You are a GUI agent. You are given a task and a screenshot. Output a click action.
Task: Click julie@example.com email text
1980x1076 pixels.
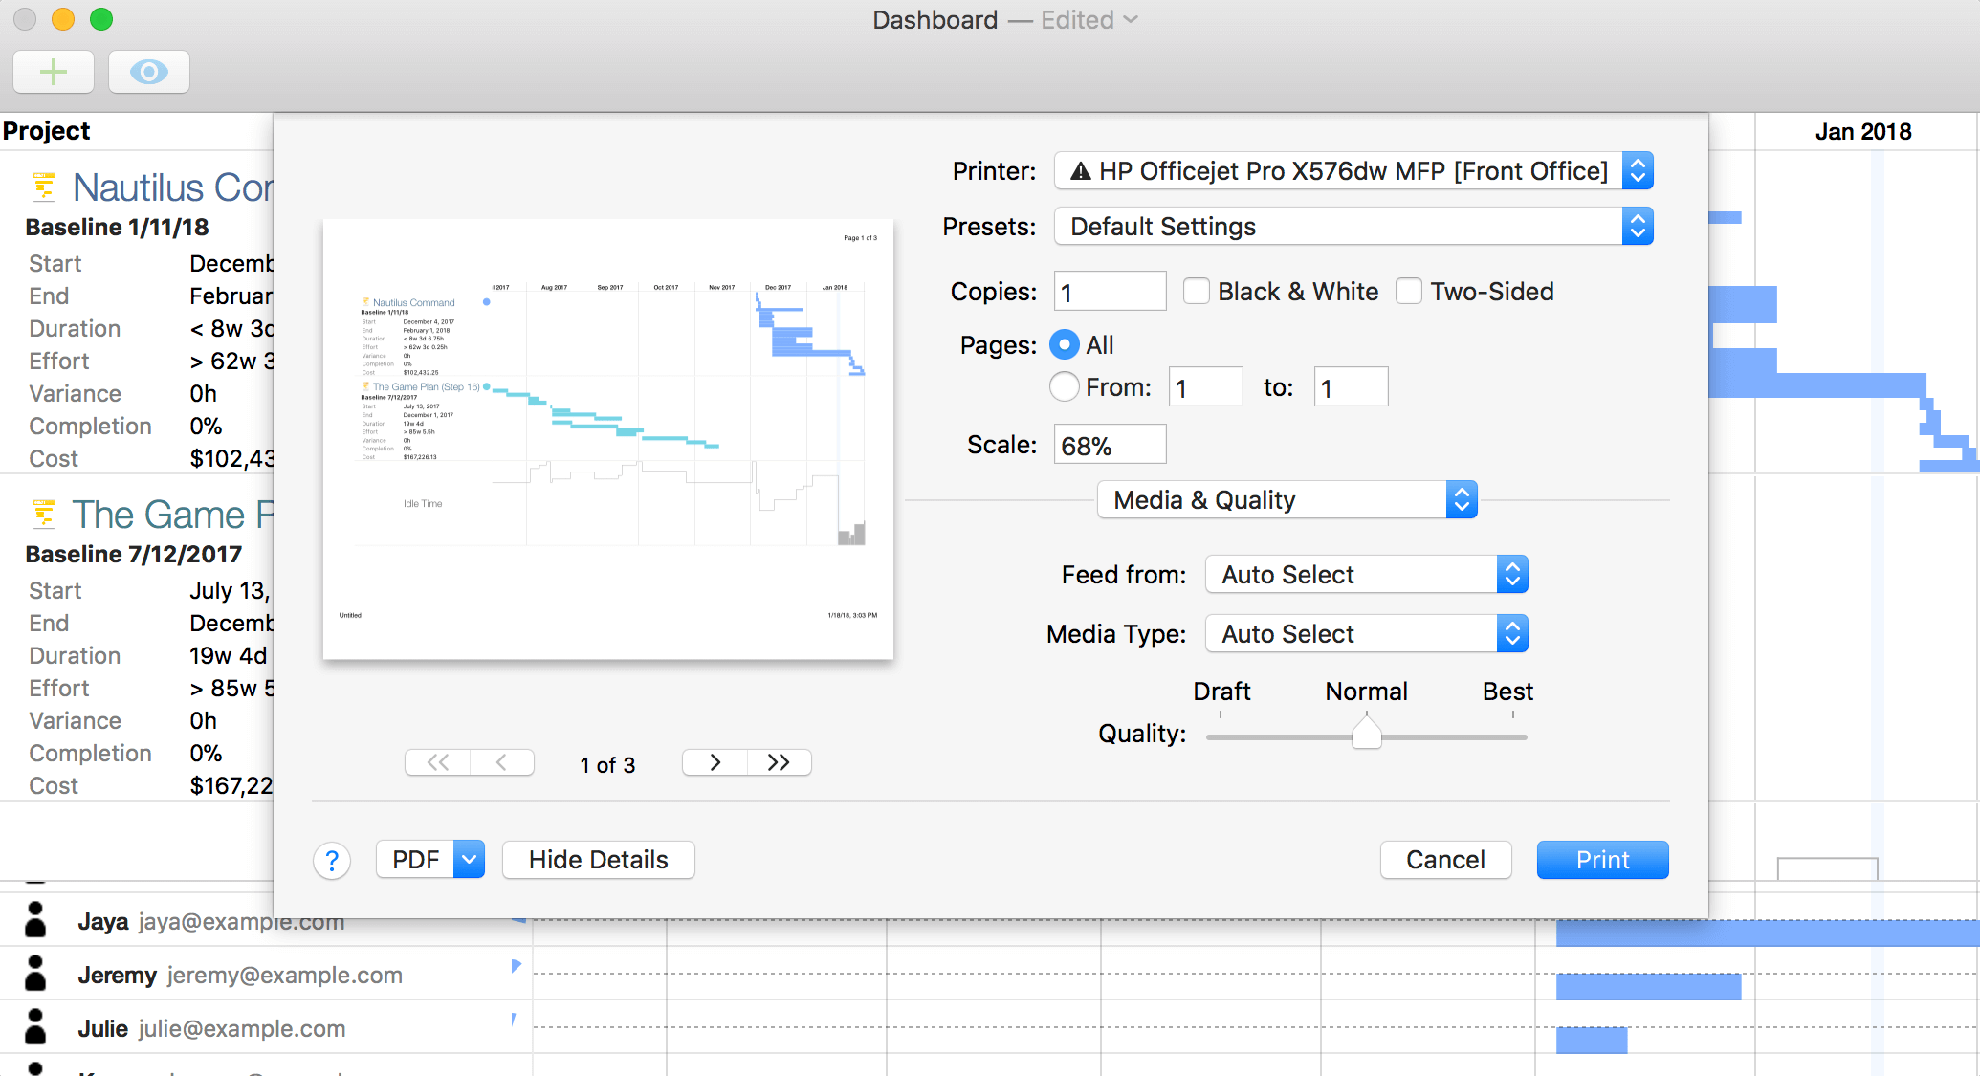pyautogui.click(x=241, y=1028)
